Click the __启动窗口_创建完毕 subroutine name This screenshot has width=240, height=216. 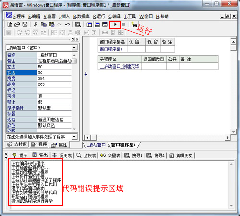point(120,66)
